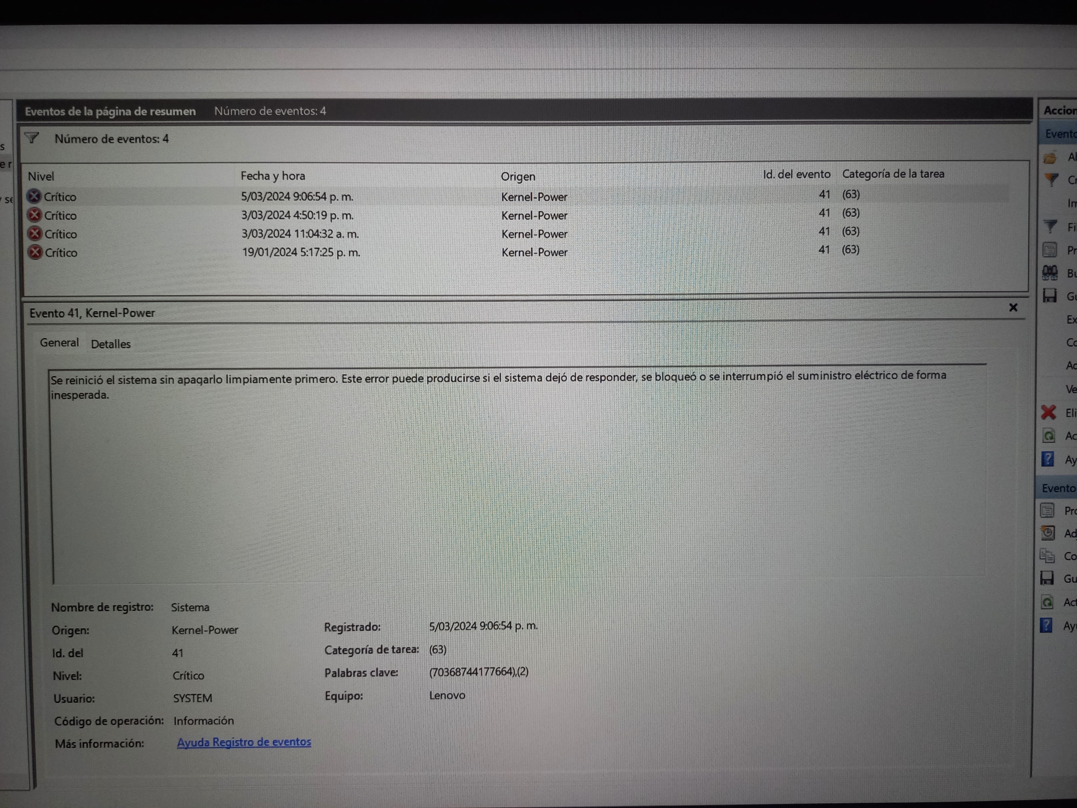This screenshot has width=1077, height=808.
Task: Switch to the Detalles tab
Action: point(110,344)
